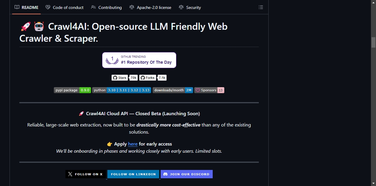Click the robot emoji in the heading

39,26
